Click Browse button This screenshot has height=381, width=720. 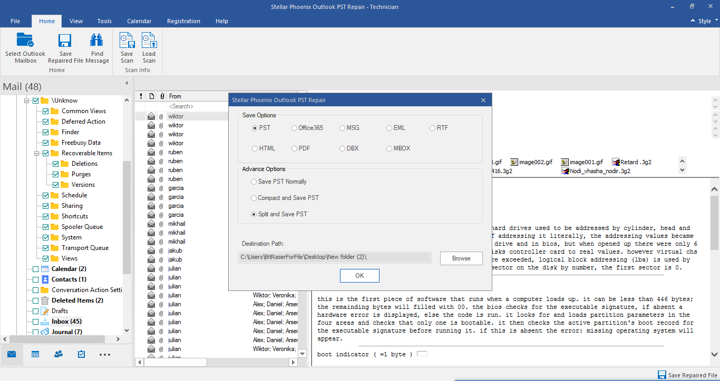[x=461, y=258]
